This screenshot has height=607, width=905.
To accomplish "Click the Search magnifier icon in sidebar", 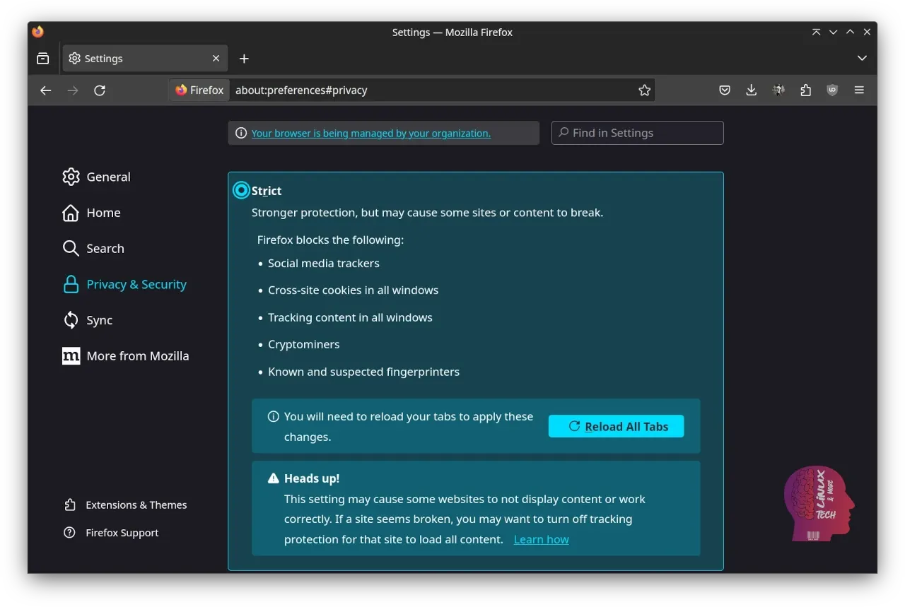I will (71, 249).
